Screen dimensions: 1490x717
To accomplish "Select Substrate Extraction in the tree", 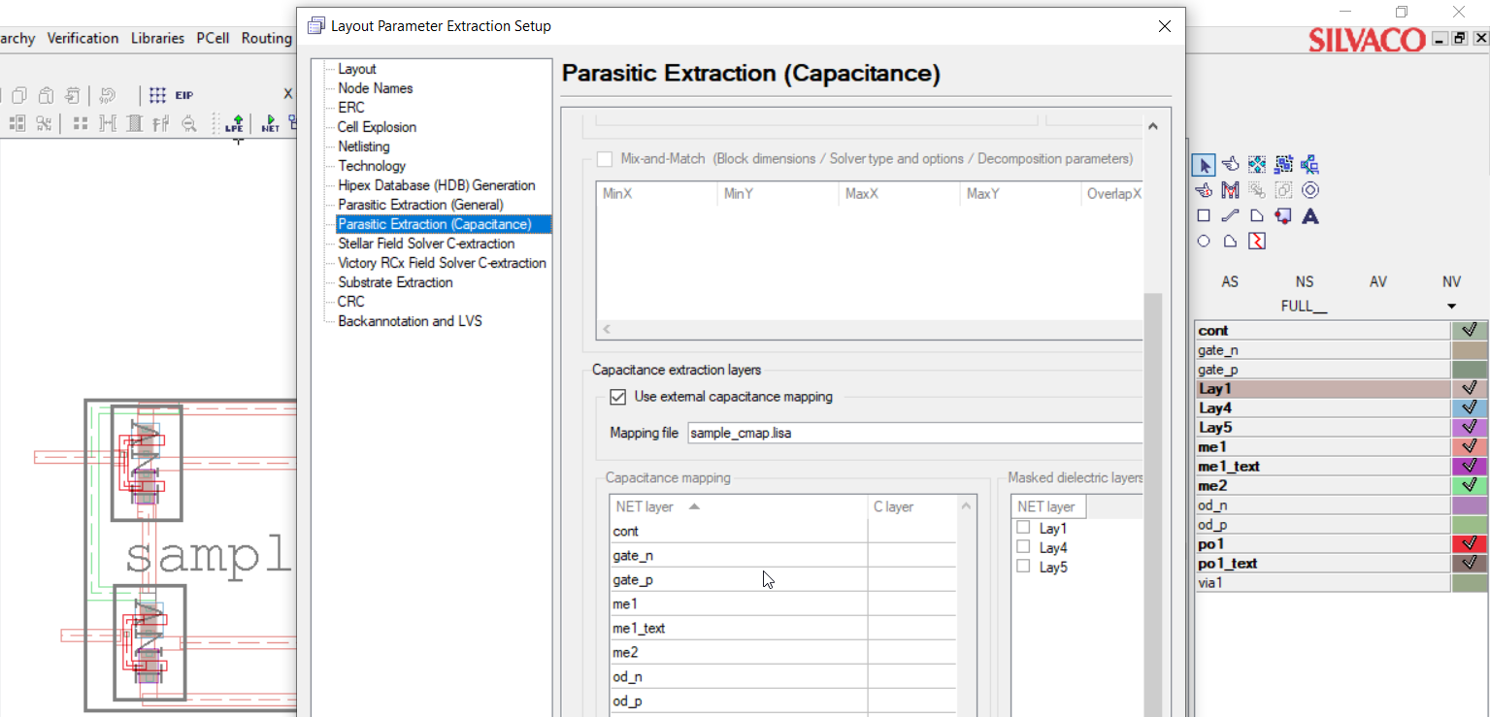I will [395, 282].
